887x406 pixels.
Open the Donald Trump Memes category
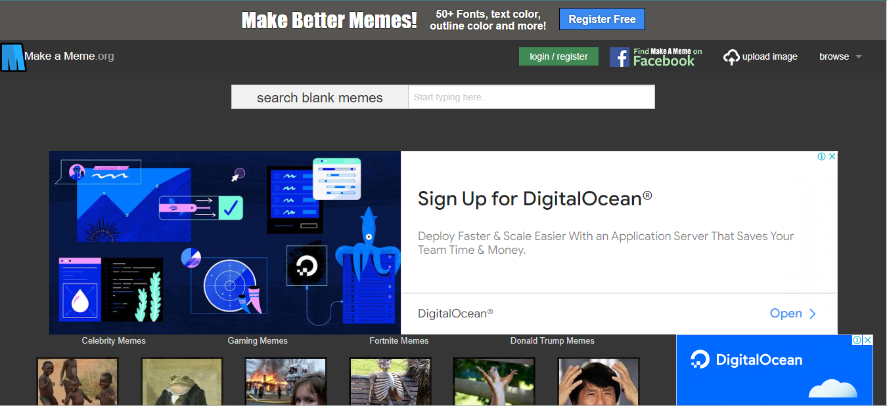click(553, 341)
